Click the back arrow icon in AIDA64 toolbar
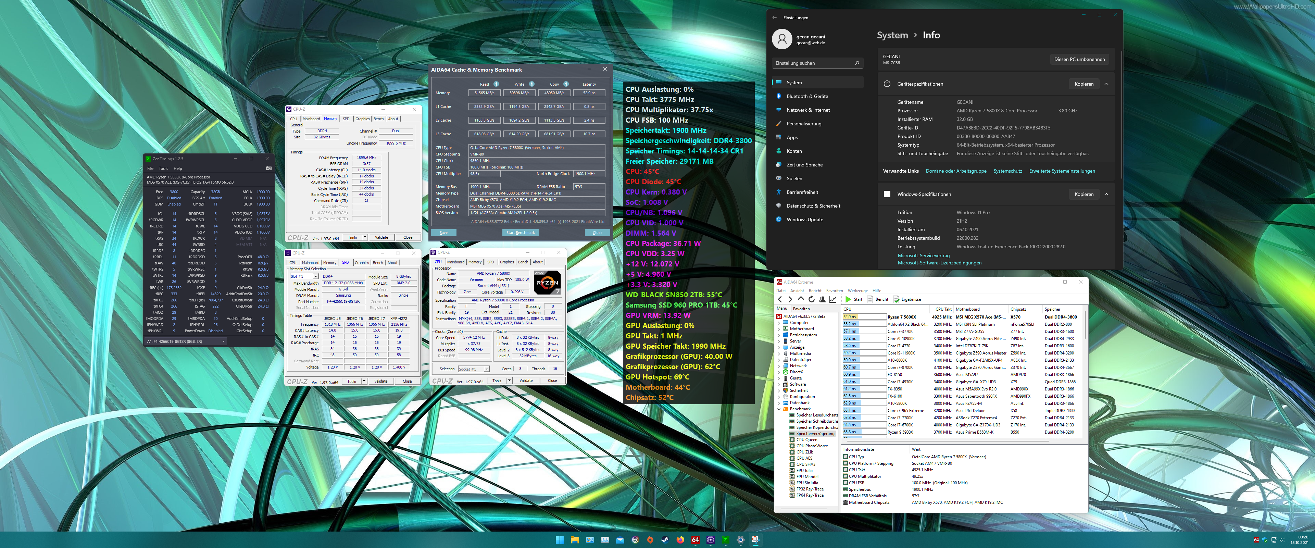This screenshot has width=1315, height=548. (x=779, y=299)
